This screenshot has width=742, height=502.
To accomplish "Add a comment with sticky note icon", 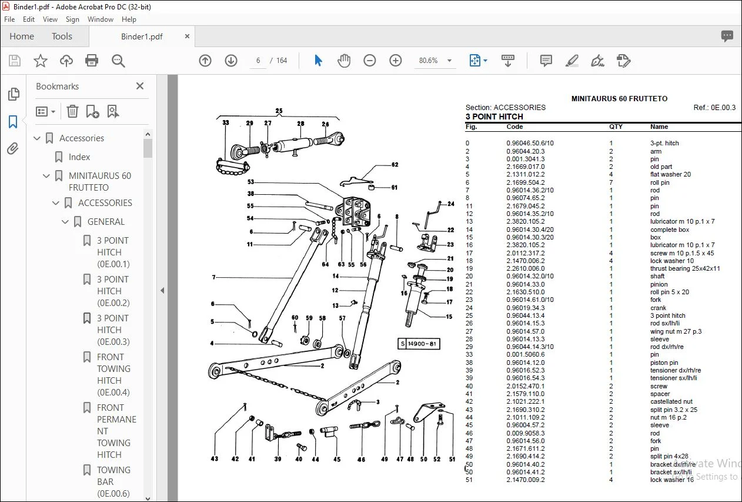I will (x=546, y=61).
